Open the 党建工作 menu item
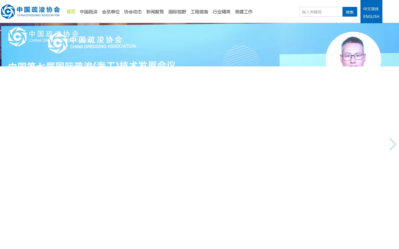This screenshot has height=249, width=399. 244,12
